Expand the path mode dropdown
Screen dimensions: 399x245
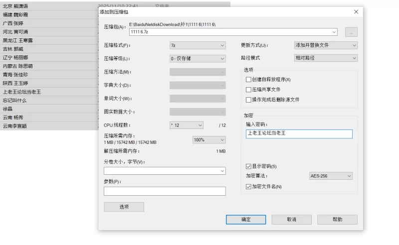tap(326, 58)
